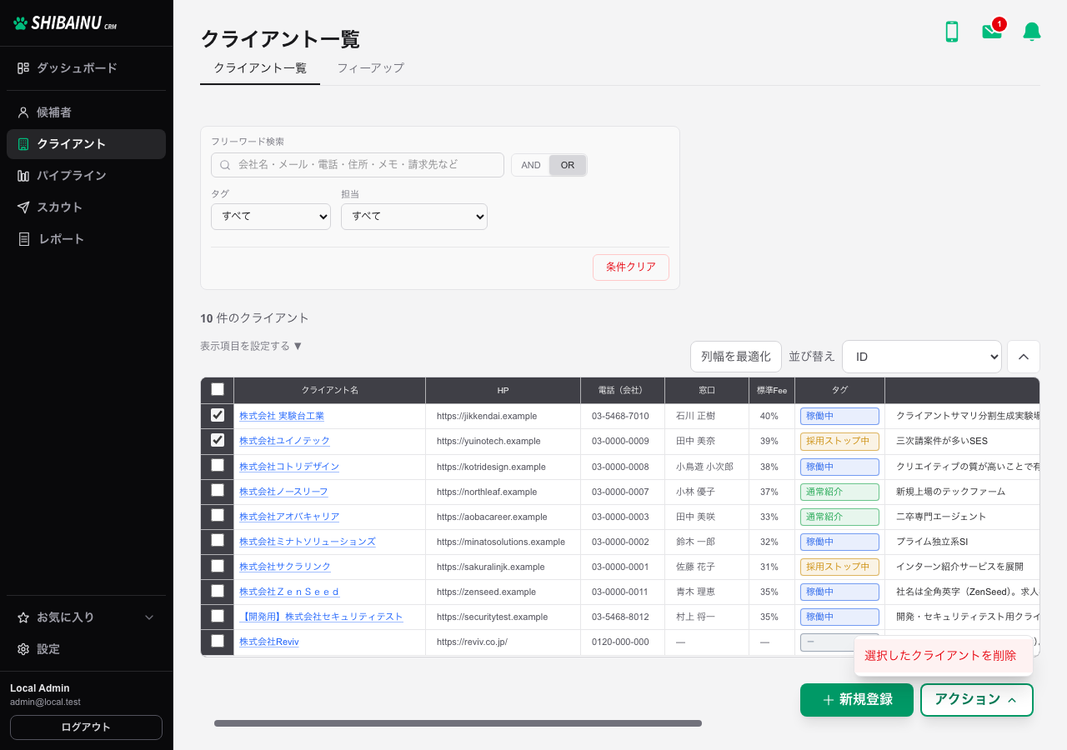Image resolution: width=1067 pixels, height=750 pixels.
Task: Check 株式会社コトリデザイン row checkbox
Action: (x=218, y=465)
